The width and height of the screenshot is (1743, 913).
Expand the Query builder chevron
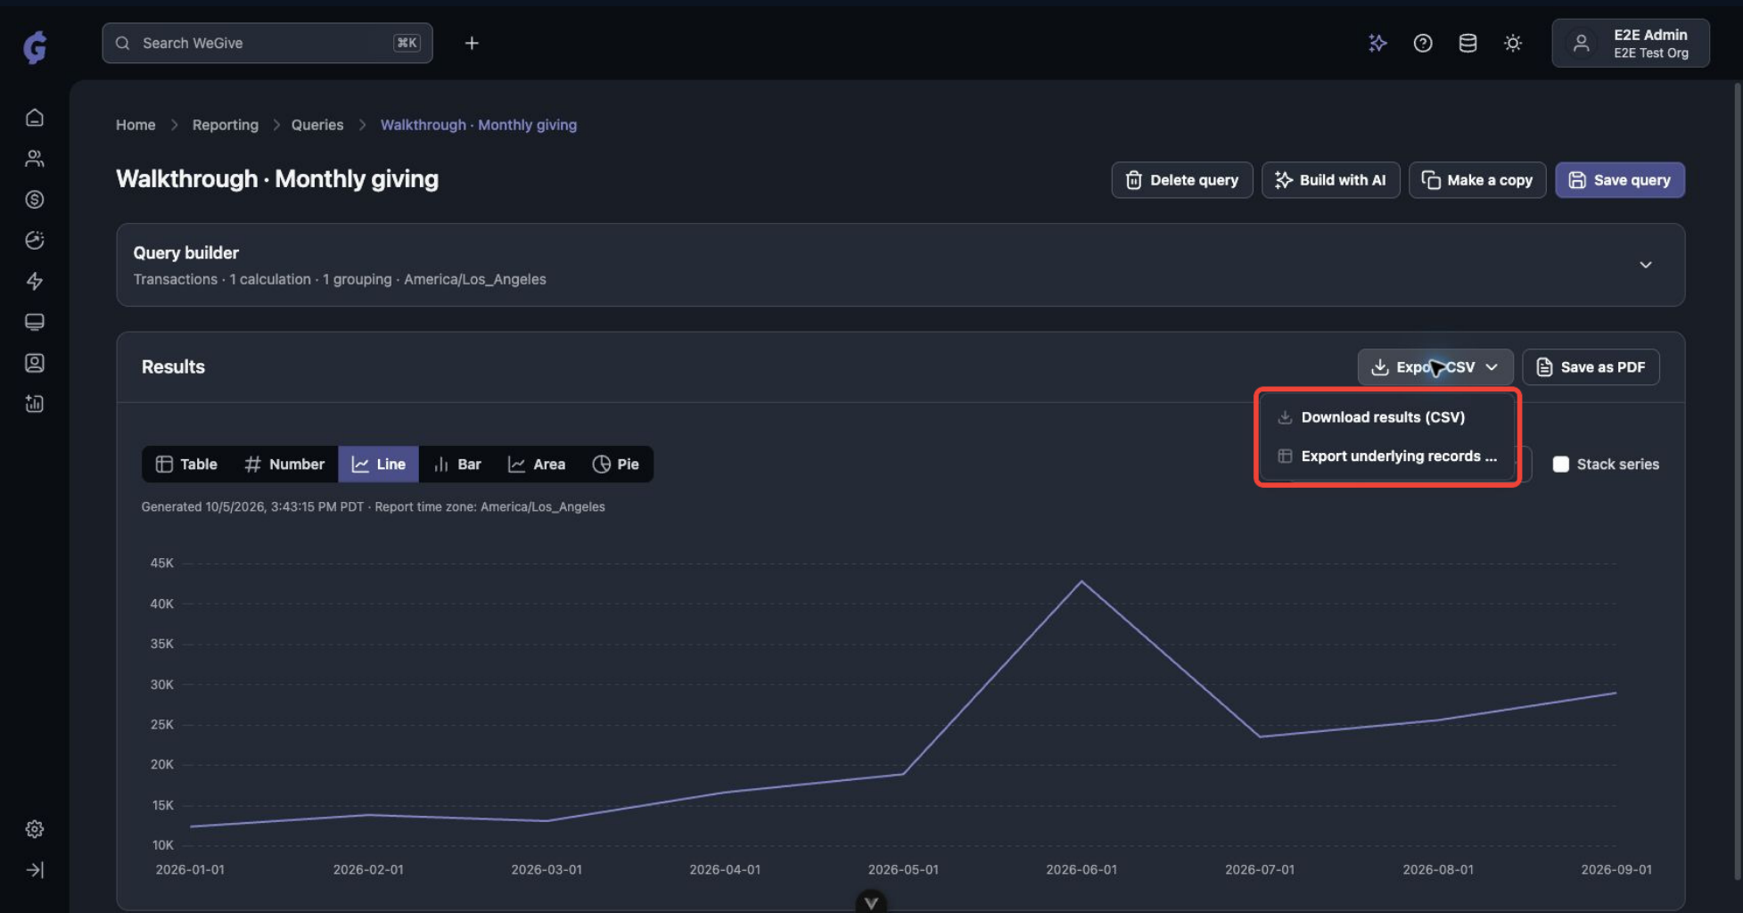pos(1646,265)
